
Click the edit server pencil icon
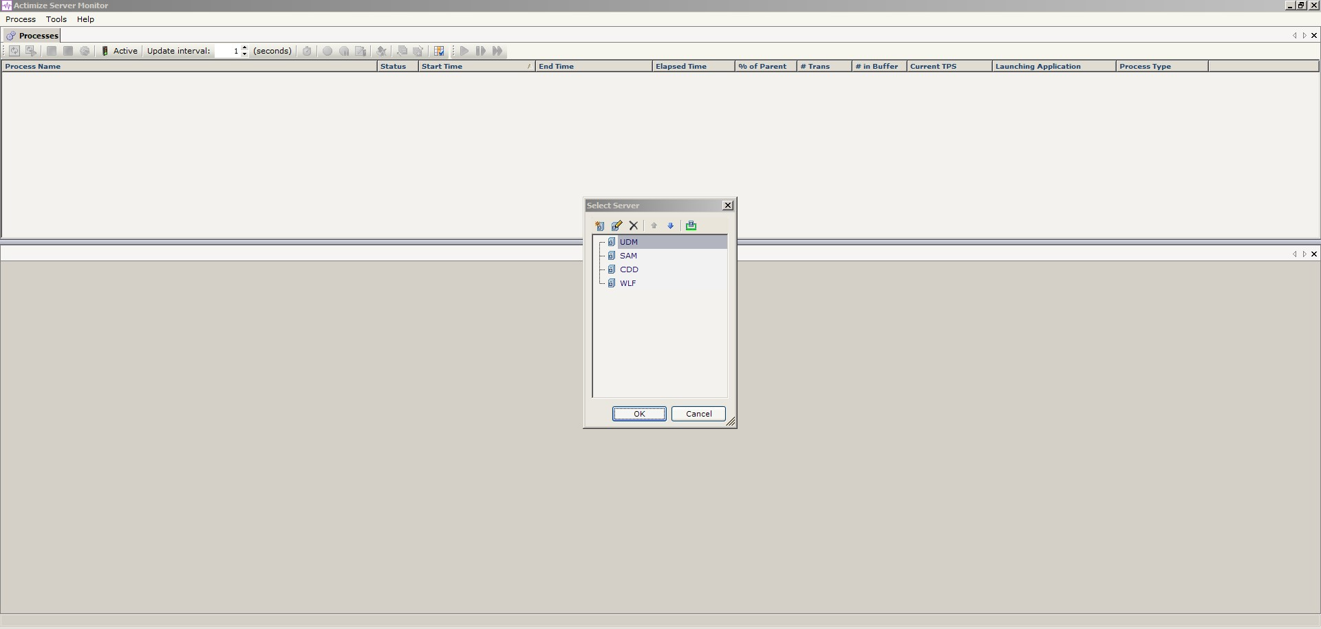(x=616, y=225)
